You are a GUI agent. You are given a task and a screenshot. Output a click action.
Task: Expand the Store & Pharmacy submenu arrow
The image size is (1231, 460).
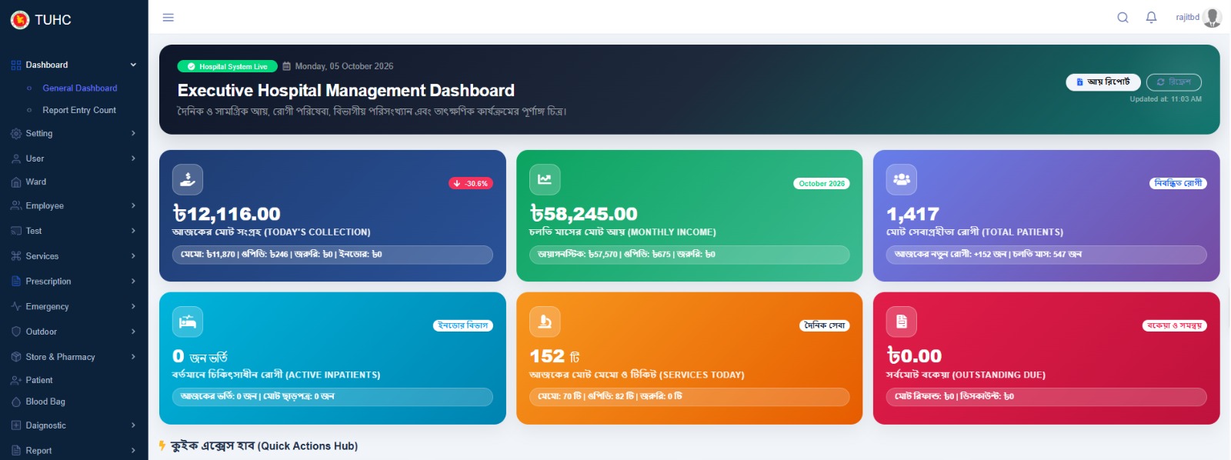pyautogui.click(x=133, y=356)
